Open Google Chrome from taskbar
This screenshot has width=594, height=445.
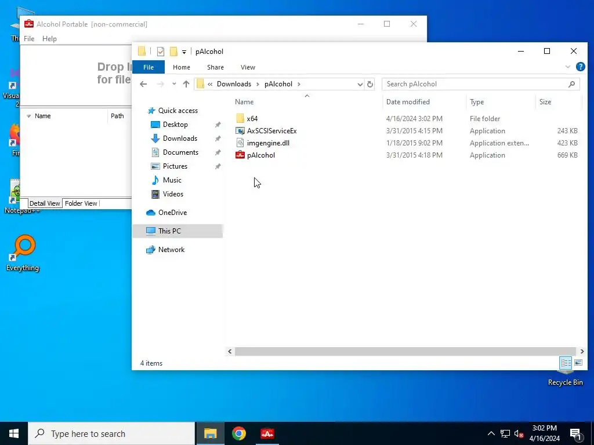point(238,433)
